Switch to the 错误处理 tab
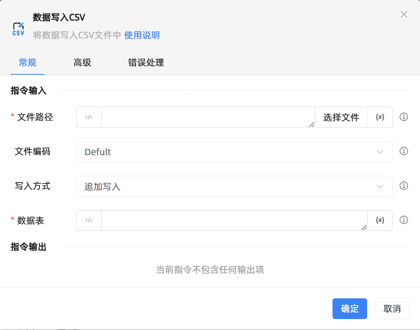 pyautogui.click(x=146, y=63)
